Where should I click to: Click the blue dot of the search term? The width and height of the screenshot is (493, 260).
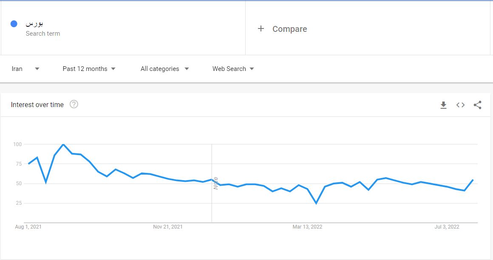tap(14, 24)
